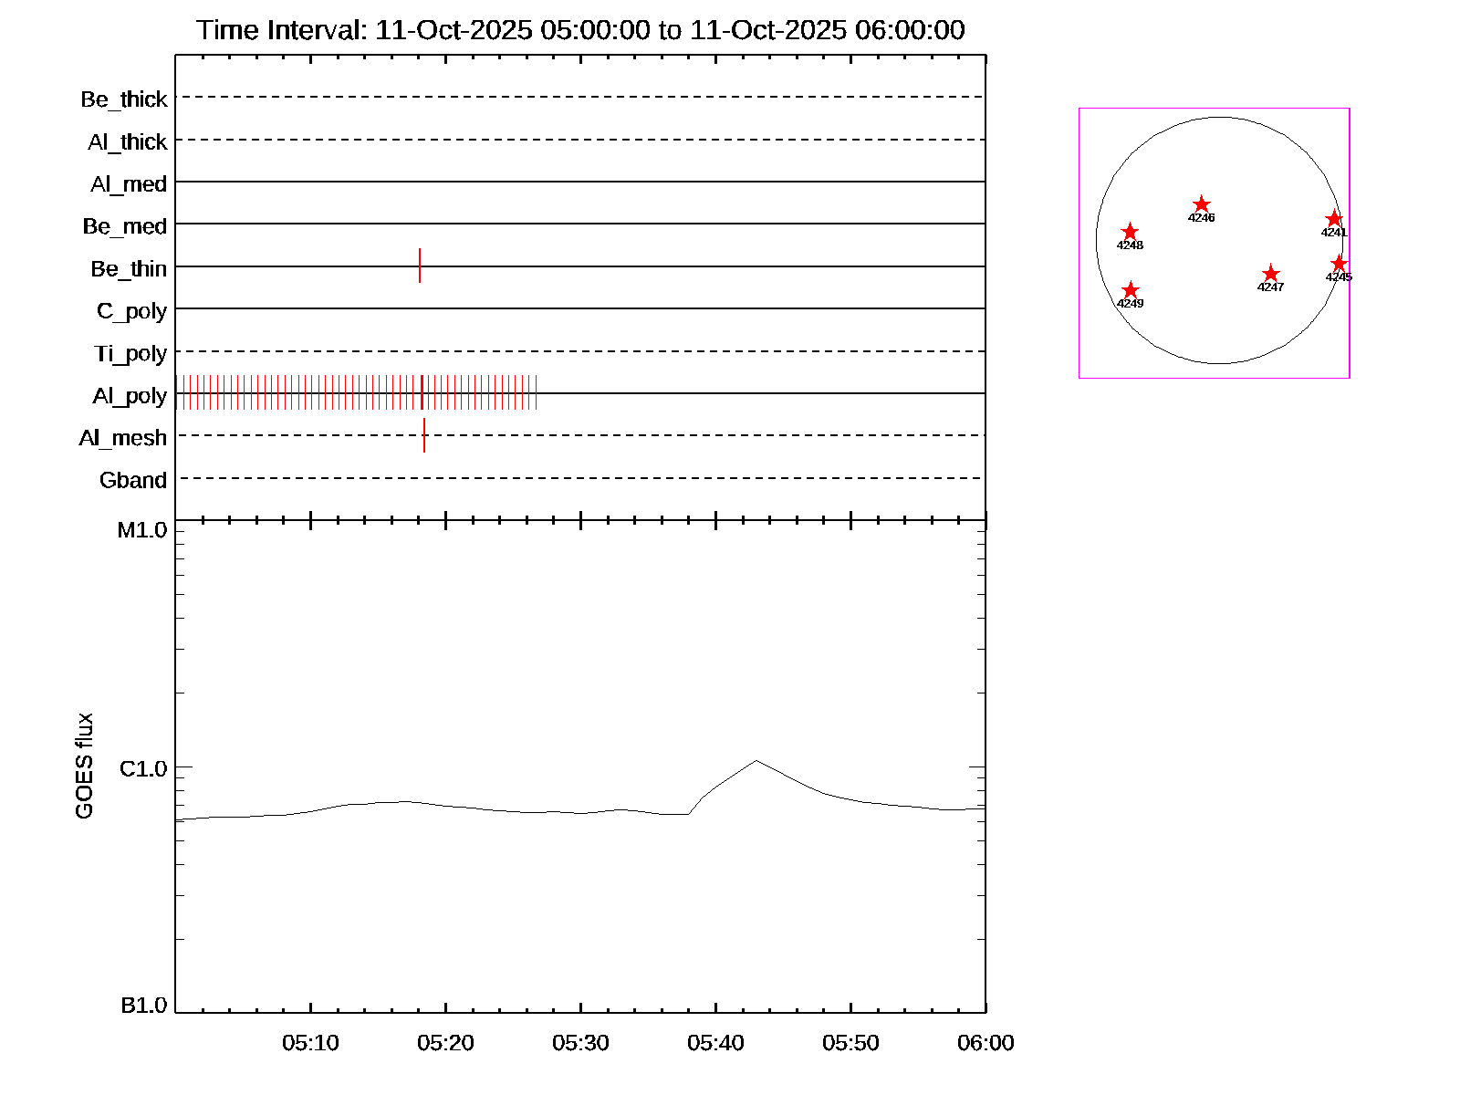1460x1095 pixels.
Task: Click the Ti_poly filter label
Action: pyautogui.click(x=130, y=353)
